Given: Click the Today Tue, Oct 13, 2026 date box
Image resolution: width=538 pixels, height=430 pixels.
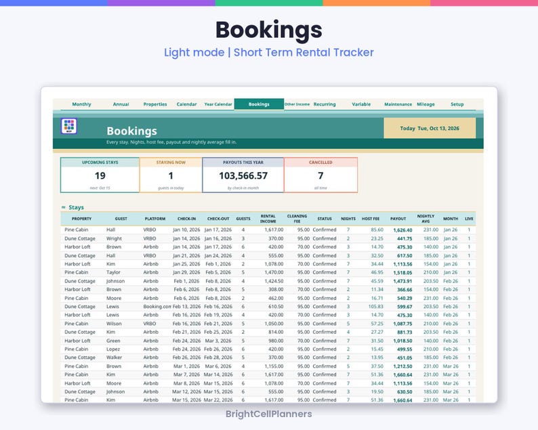Looking at the screenshot, I should pos(430,128).
